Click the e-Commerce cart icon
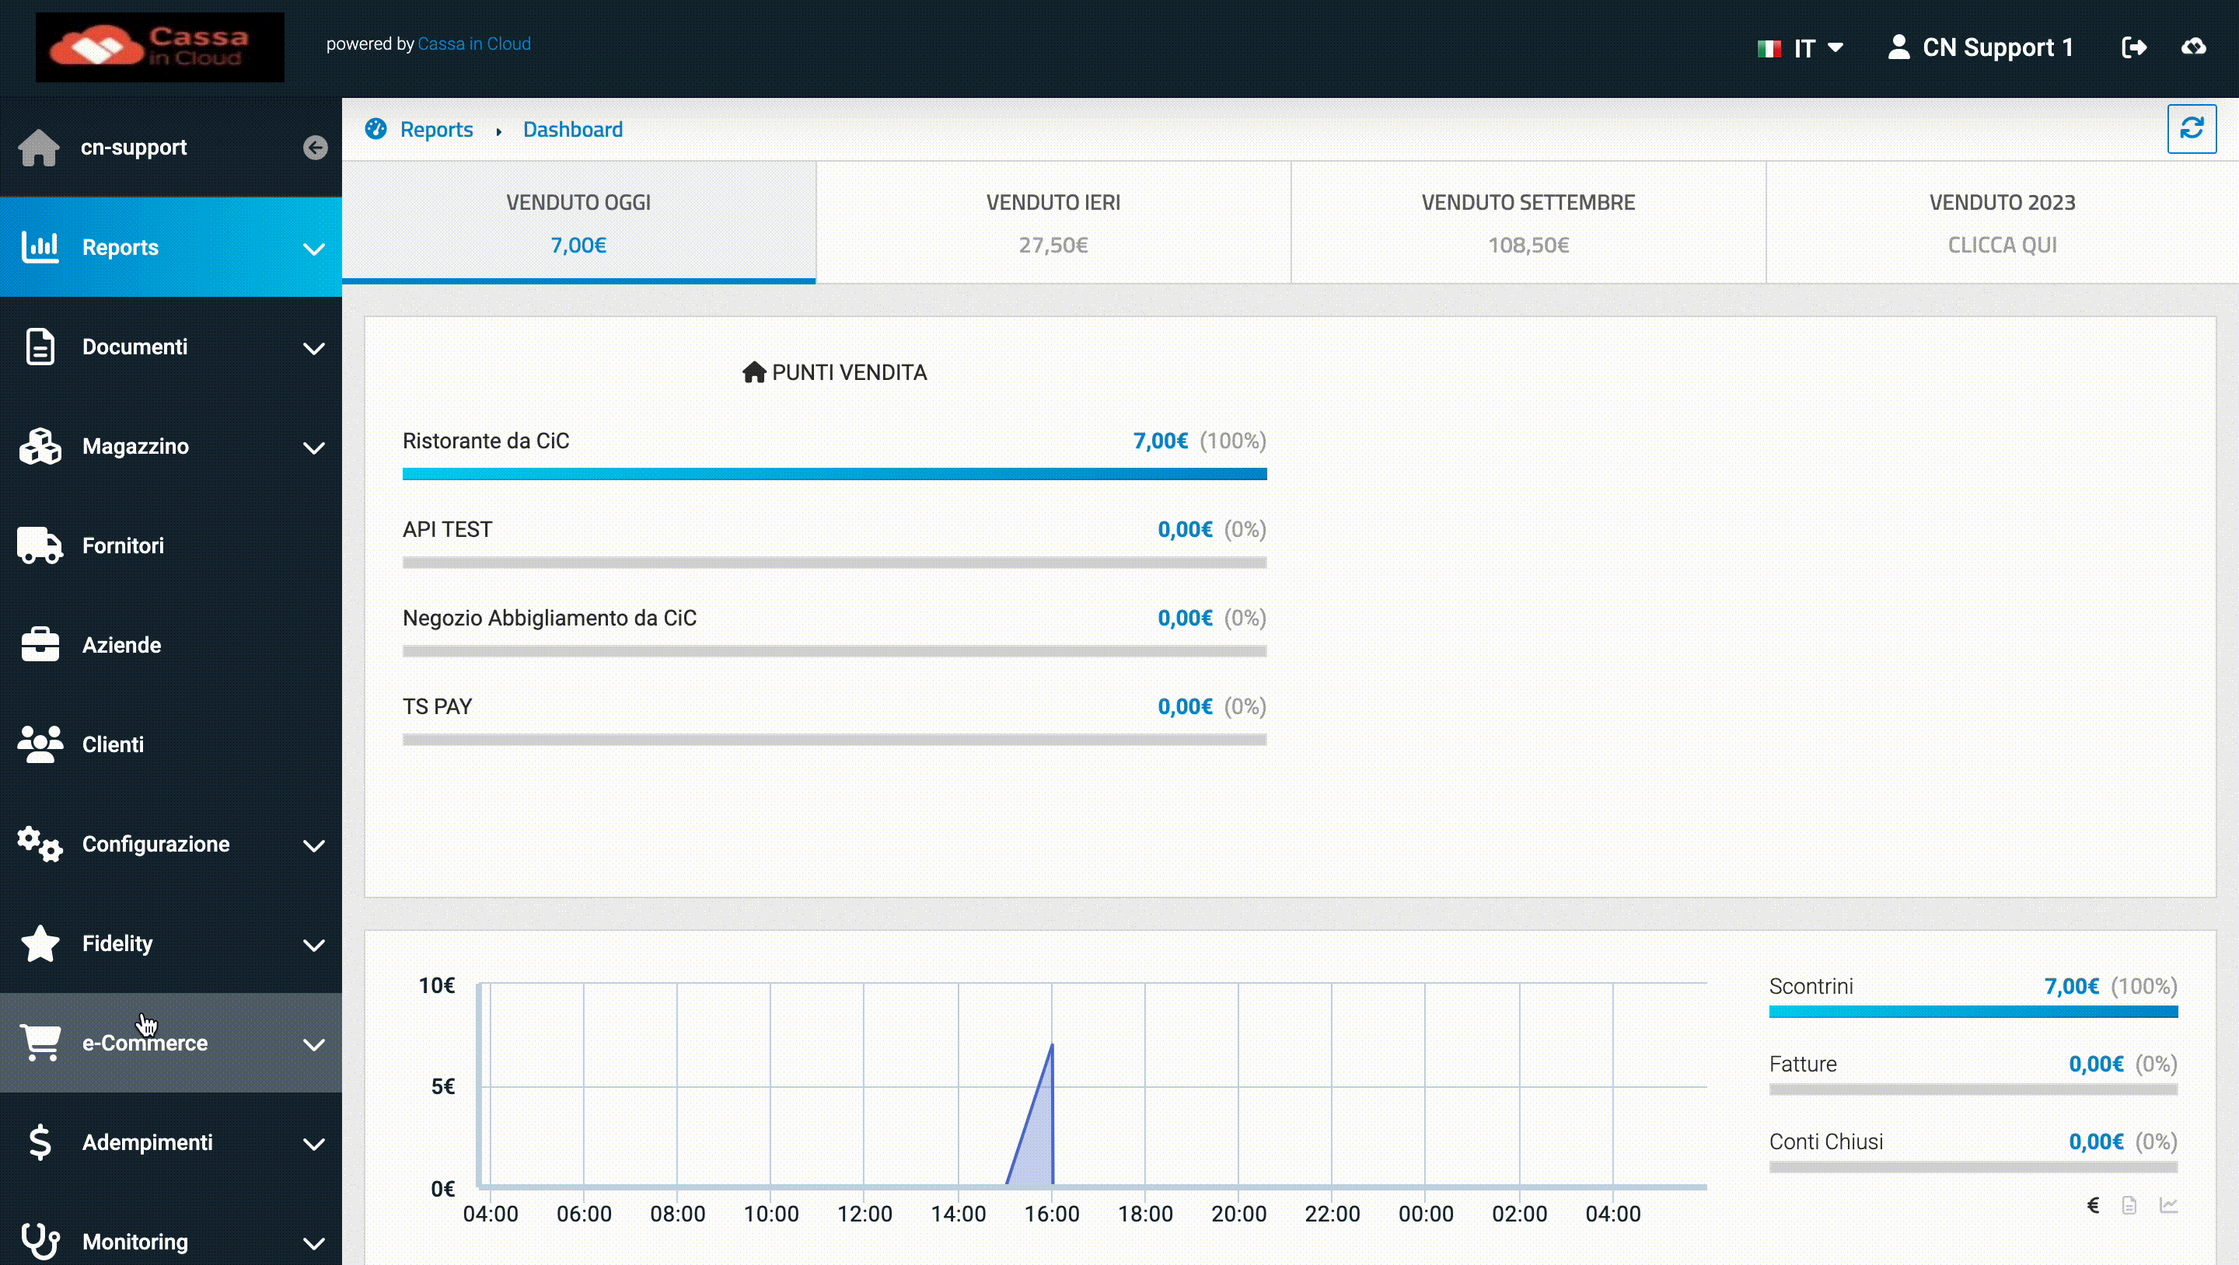The height and width of the screenshot is (1265, 2239). (x=40, y=1043)
